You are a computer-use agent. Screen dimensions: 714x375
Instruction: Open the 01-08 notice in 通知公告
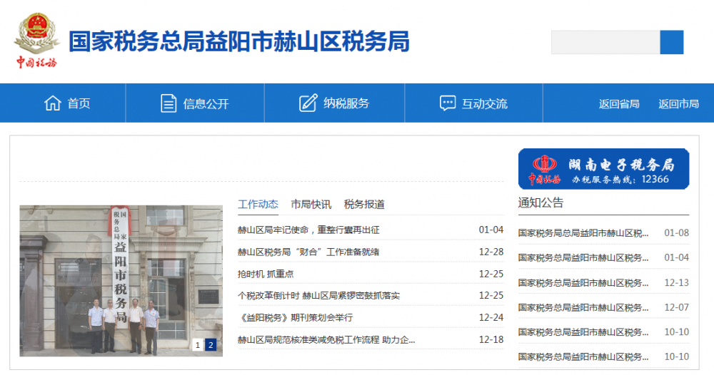click(583, 233)
